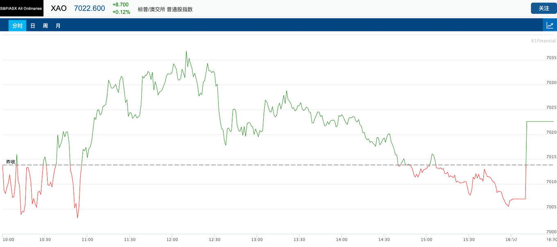Click the 7022.600 index value

(x=89, y=8)
